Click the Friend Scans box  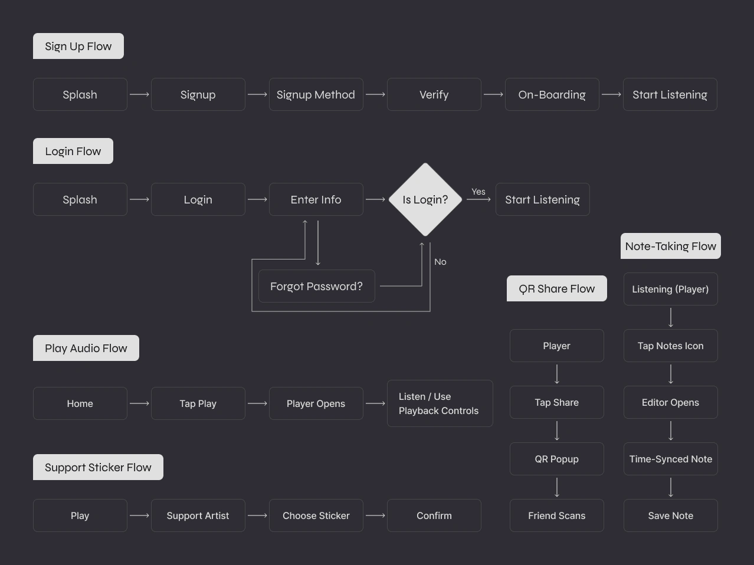(556, 515)
